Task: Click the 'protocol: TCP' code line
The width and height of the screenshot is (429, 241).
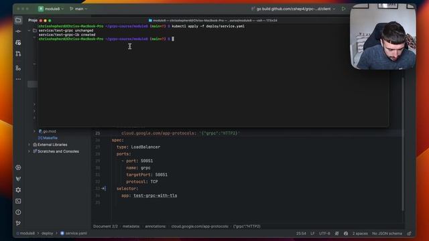Action: 141,181
